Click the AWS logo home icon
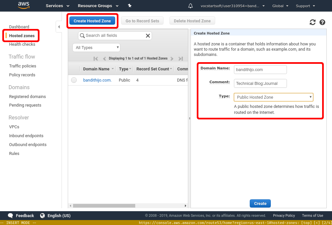This screenshot has height=225, width=332. (24, 6)
